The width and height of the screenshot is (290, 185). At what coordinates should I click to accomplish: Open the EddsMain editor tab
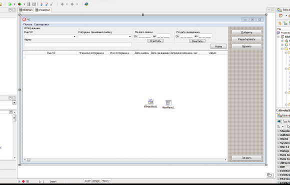(x=25, y=10)
